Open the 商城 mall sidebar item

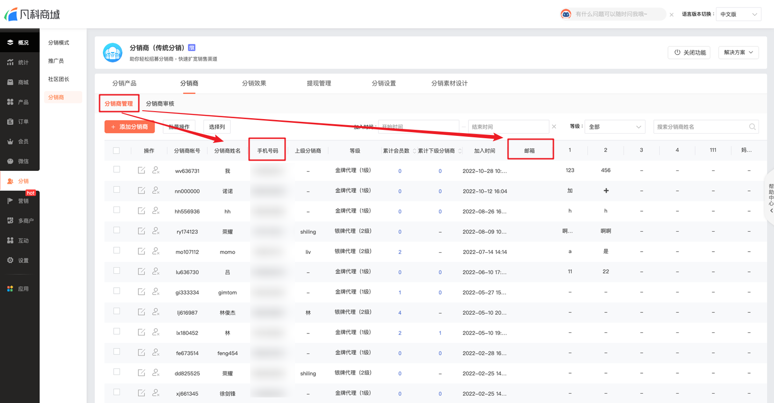click(x=20, y=82)
